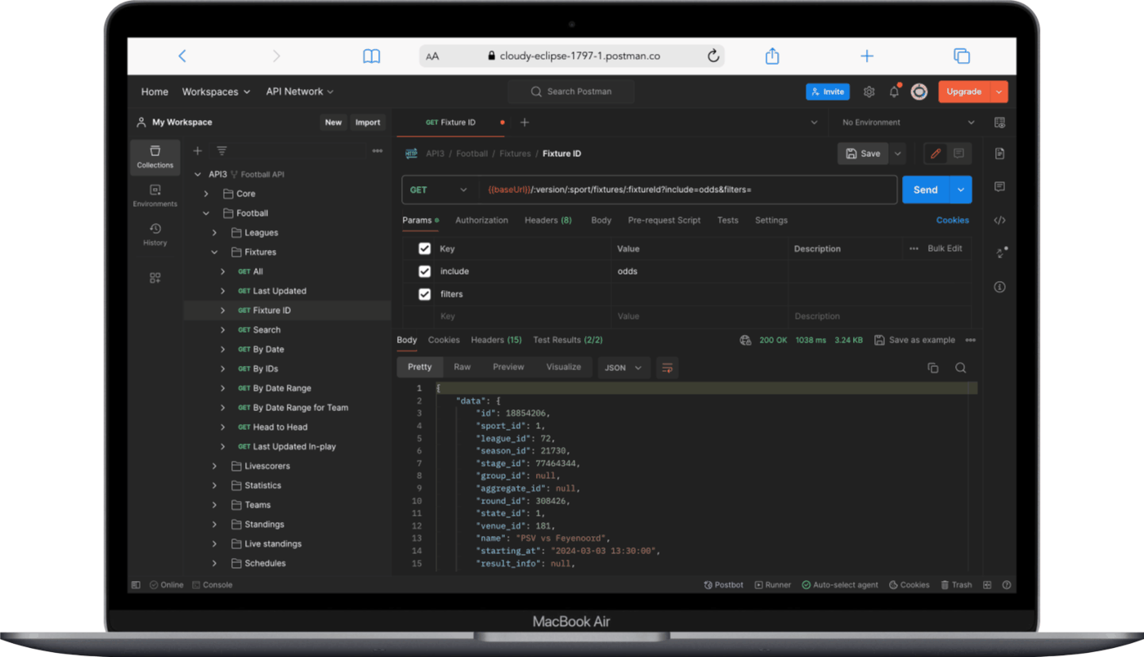Uncheck the include parameter checkbox
1144x657 pixels.
click(424, 271)
